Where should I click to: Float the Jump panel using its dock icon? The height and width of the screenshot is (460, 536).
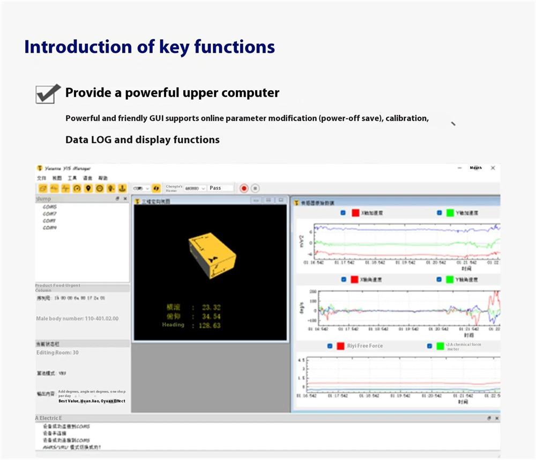(117, 199)
